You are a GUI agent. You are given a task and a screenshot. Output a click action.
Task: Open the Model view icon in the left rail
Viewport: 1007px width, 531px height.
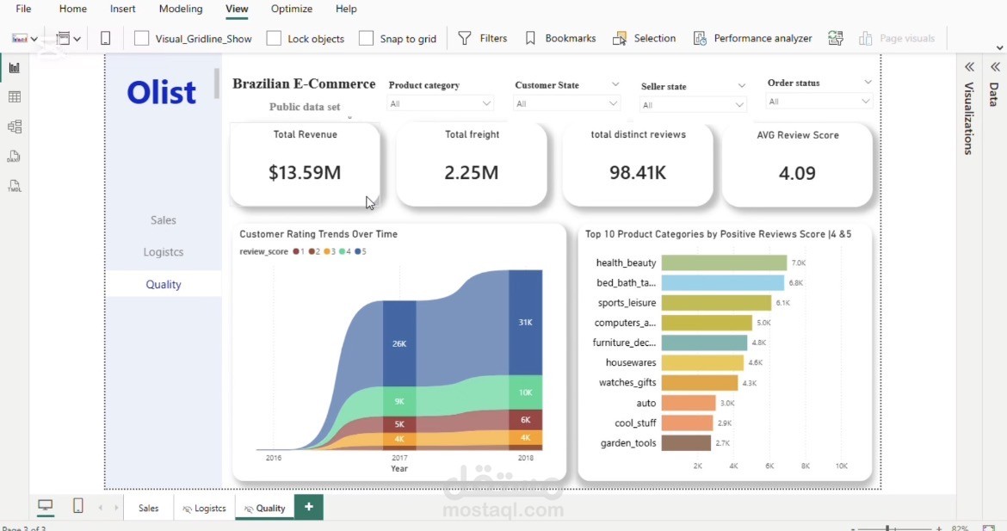[14, 127]
